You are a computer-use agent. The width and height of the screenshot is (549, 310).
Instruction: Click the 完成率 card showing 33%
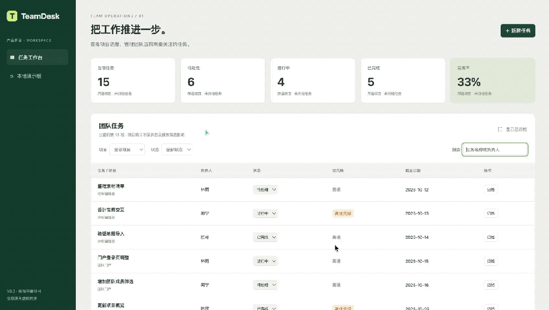pyautogui.click(x=493, y=80)
